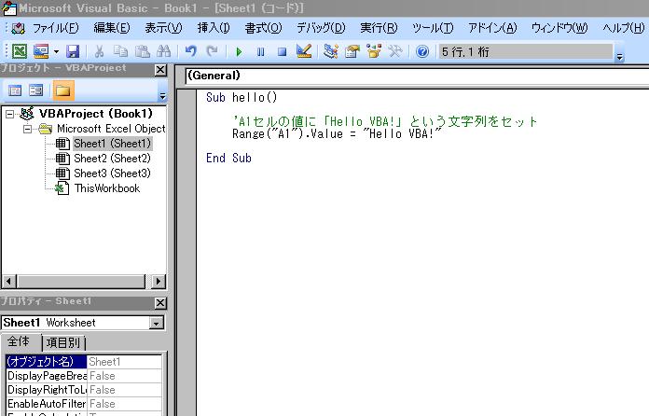The height and width of the screenshot is (416, 649).
Task: Open the toolbar options overflow arrow
Action: [619, 56]
